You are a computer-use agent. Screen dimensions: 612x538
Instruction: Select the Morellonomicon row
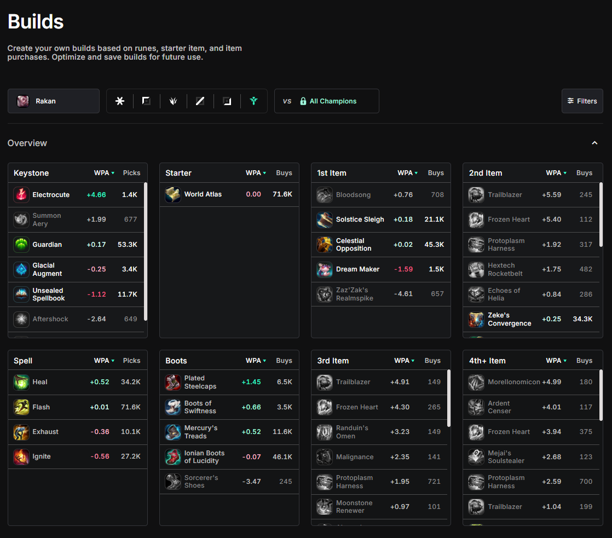tap(531, 382)
